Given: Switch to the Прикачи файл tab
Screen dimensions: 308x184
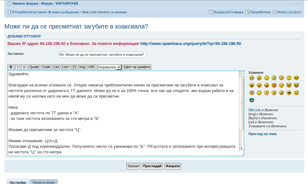Looking at the screenshot, I should 44,182.
